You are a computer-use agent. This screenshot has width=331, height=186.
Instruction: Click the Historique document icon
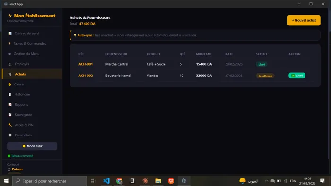click(10, 94)
